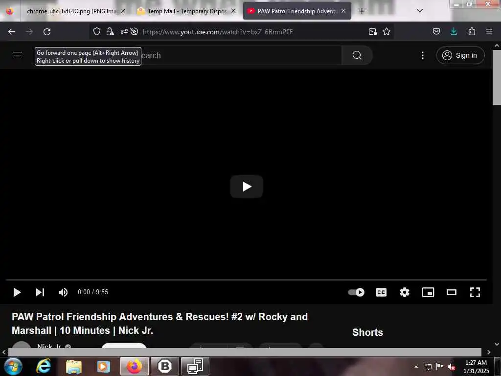Viewport: 501px width, 376px height.
Task: Toggle closed captions CC
Action: click(x=381, y=292)
